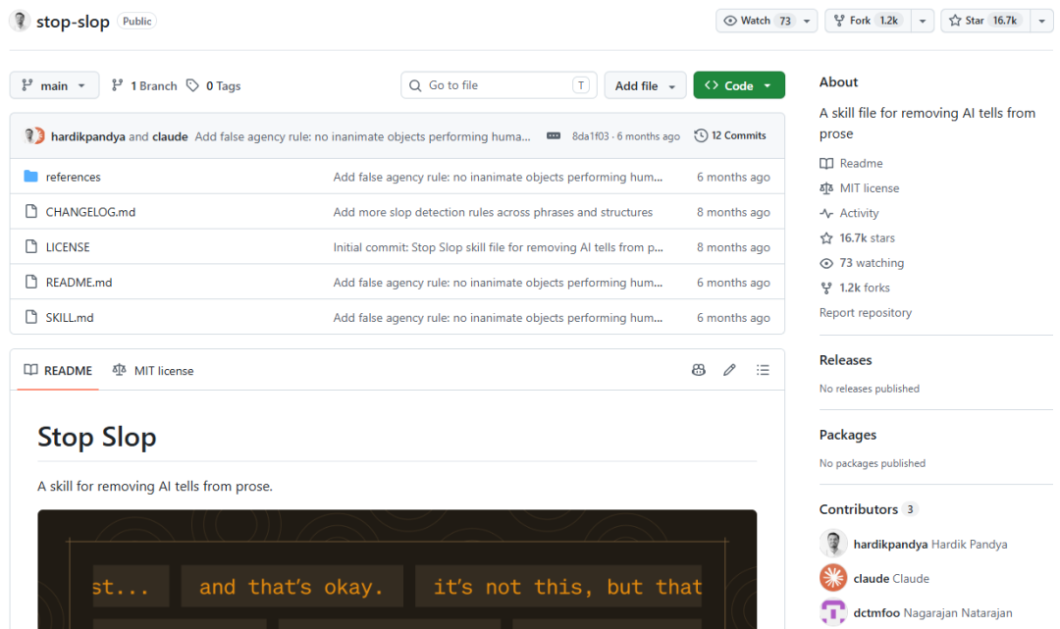Screen dimensions: 1060x629
Task: Open the main branch selector dropdown
Action: pos(54,85)
